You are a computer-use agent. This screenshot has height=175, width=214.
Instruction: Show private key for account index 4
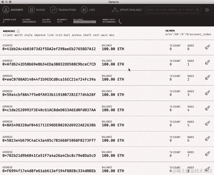[x=207, y=108]
